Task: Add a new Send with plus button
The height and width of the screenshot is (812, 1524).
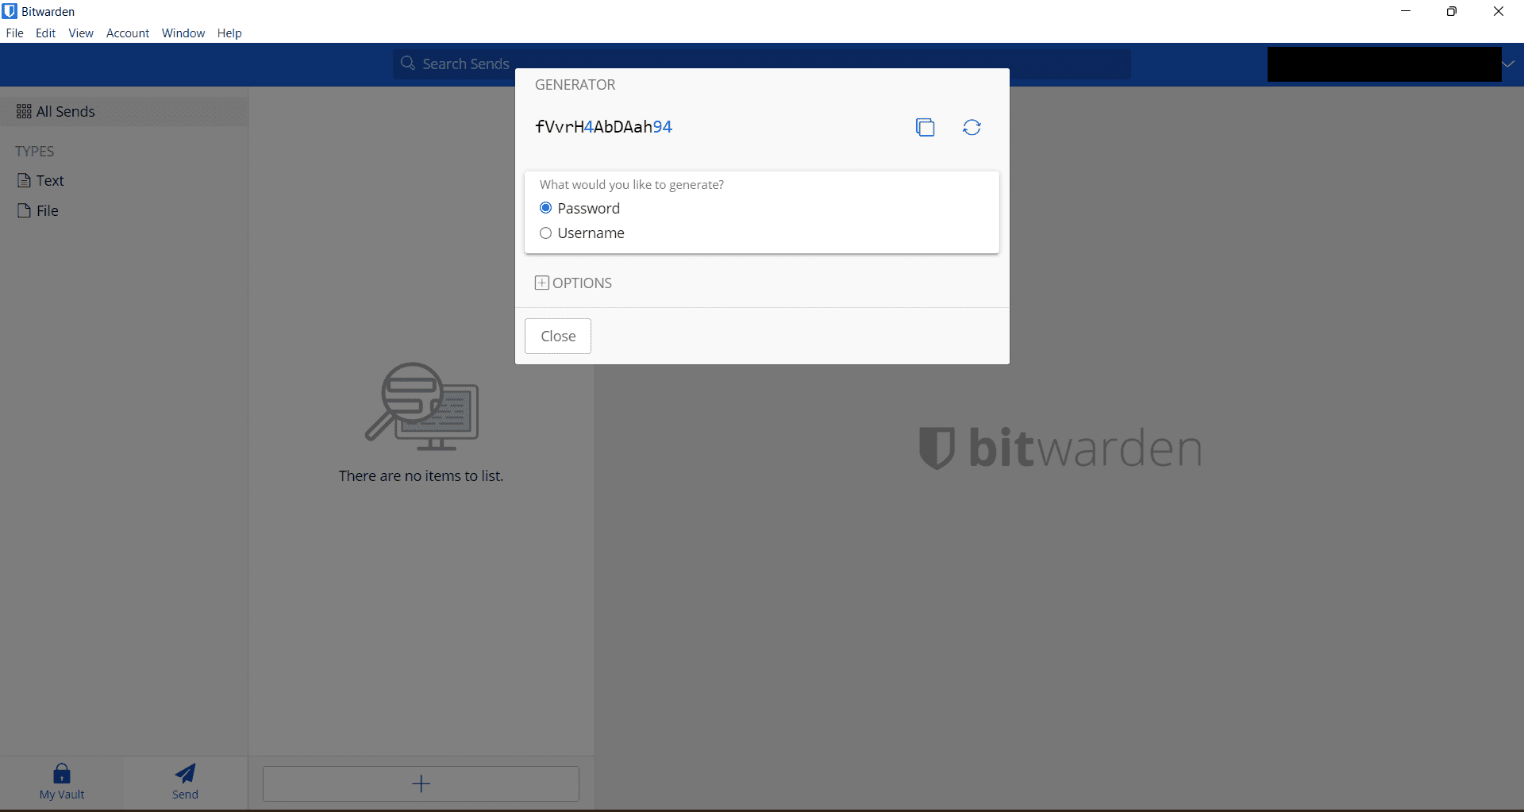Action: [x=421, y=783]
